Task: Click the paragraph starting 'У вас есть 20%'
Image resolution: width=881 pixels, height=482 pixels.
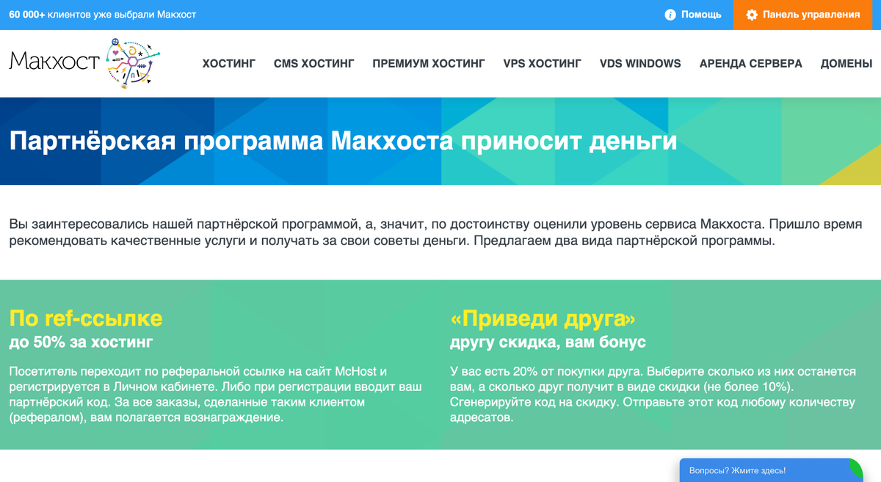Action: pos(653,394)
